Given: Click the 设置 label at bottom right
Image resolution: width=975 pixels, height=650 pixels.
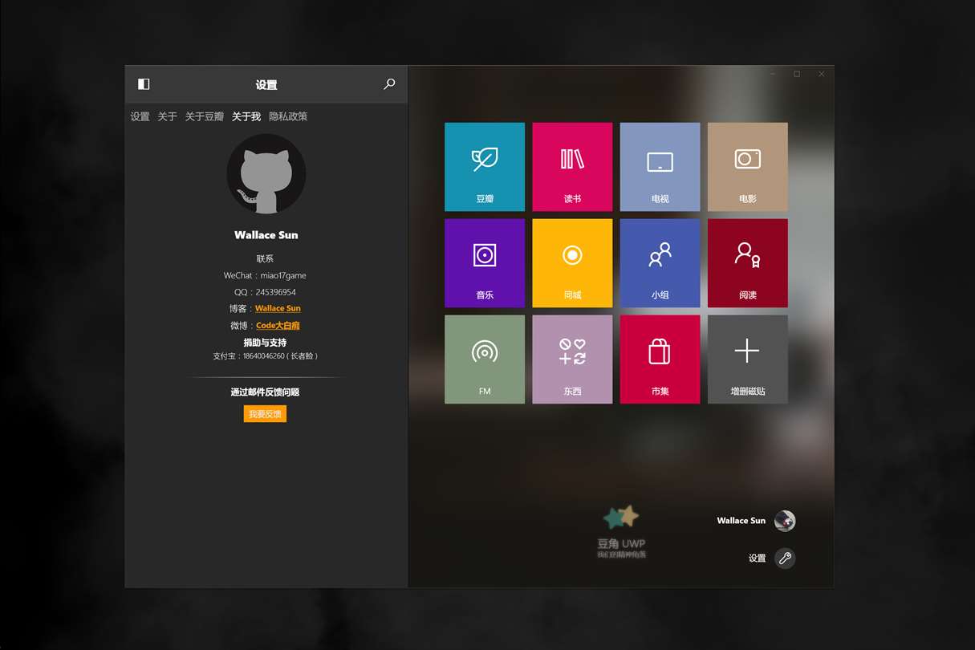Looking at the screenshot, I should pyautogui.click(x=758, y=559).
